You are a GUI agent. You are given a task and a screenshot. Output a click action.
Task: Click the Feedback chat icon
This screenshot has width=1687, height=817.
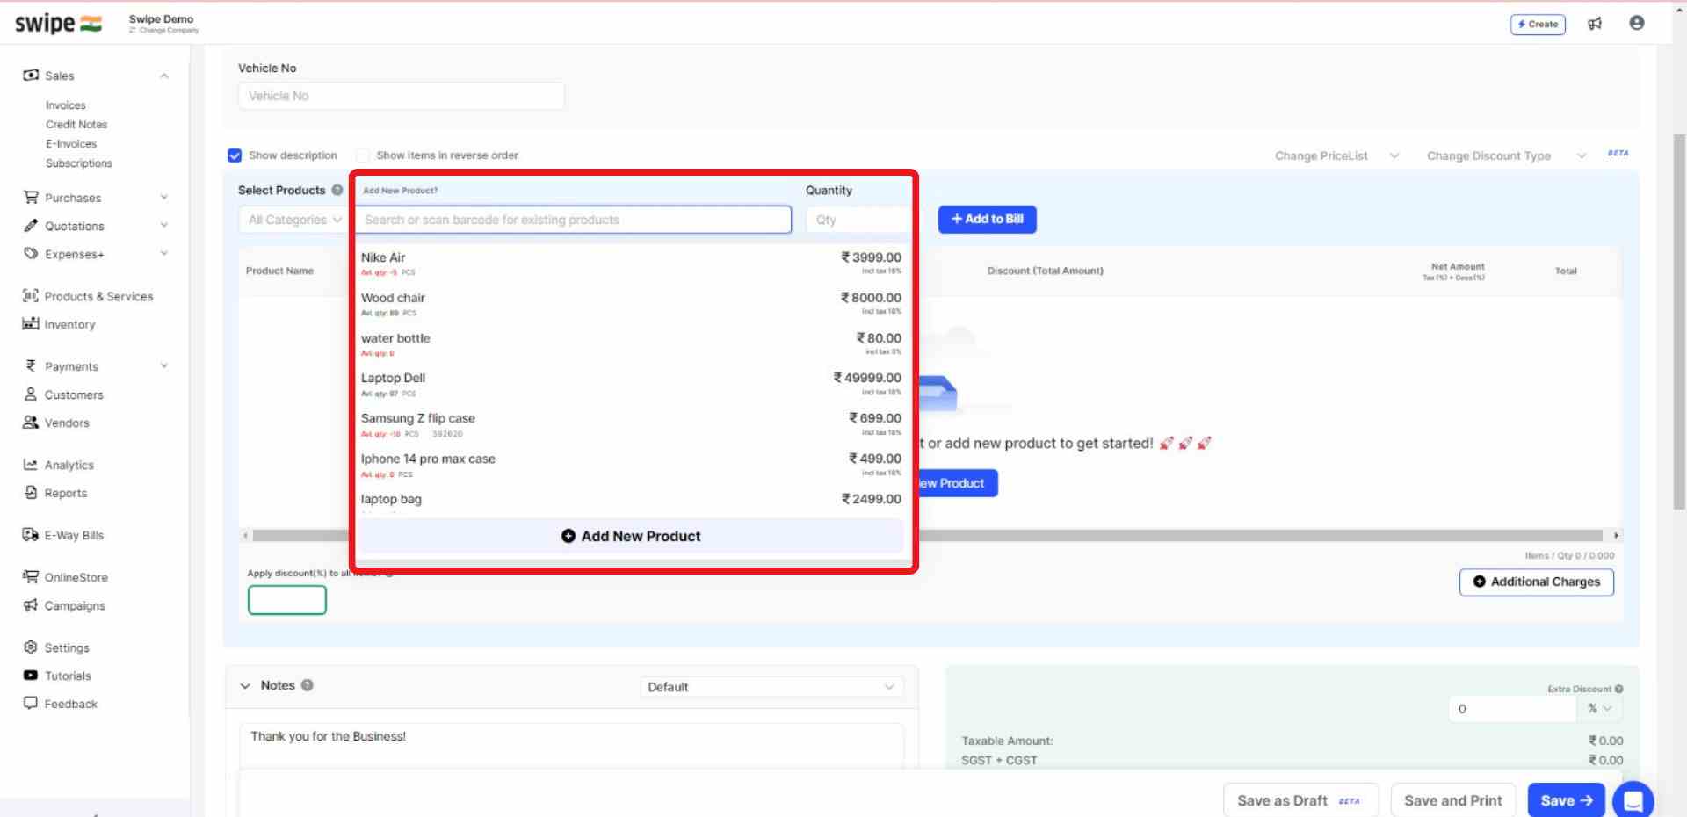pos(31,704)
